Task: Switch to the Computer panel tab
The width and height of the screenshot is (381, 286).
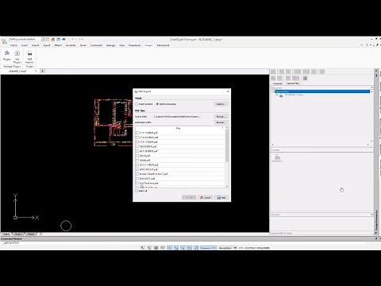Action: click(x=278, y=83)
